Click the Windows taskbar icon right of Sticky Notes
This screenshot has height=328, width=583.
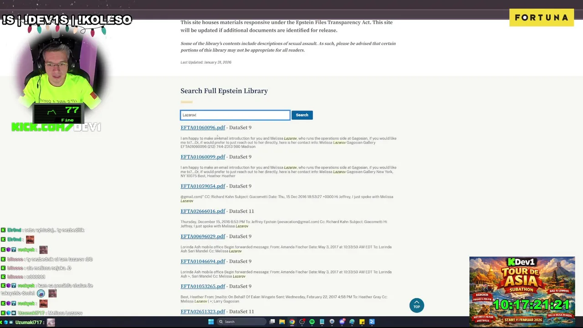coord(372,322)
